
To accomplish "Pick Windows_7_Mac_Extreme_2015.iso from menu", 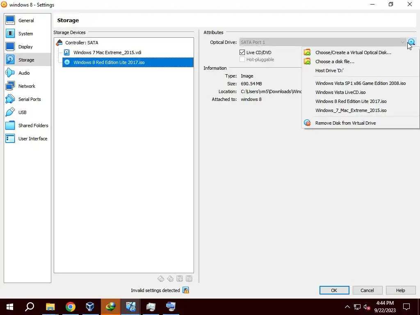I will pos(360,110).
